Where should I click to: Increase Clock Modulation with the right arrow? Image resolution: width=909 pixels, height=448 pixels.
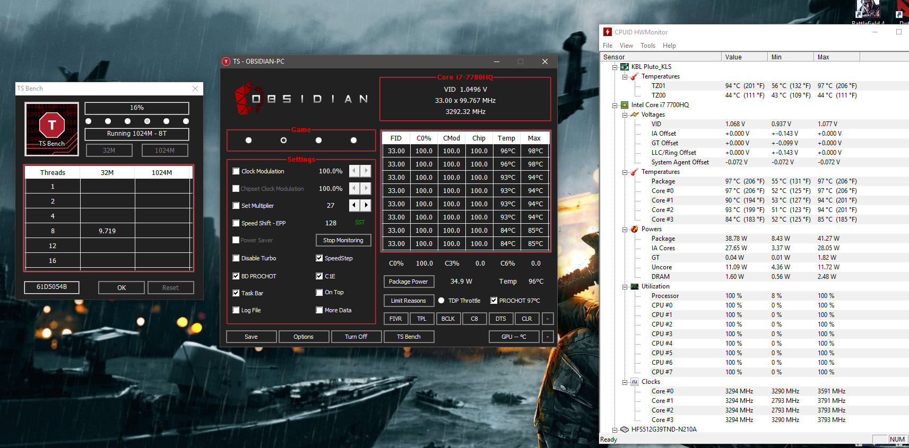click(x=366, y=171)
